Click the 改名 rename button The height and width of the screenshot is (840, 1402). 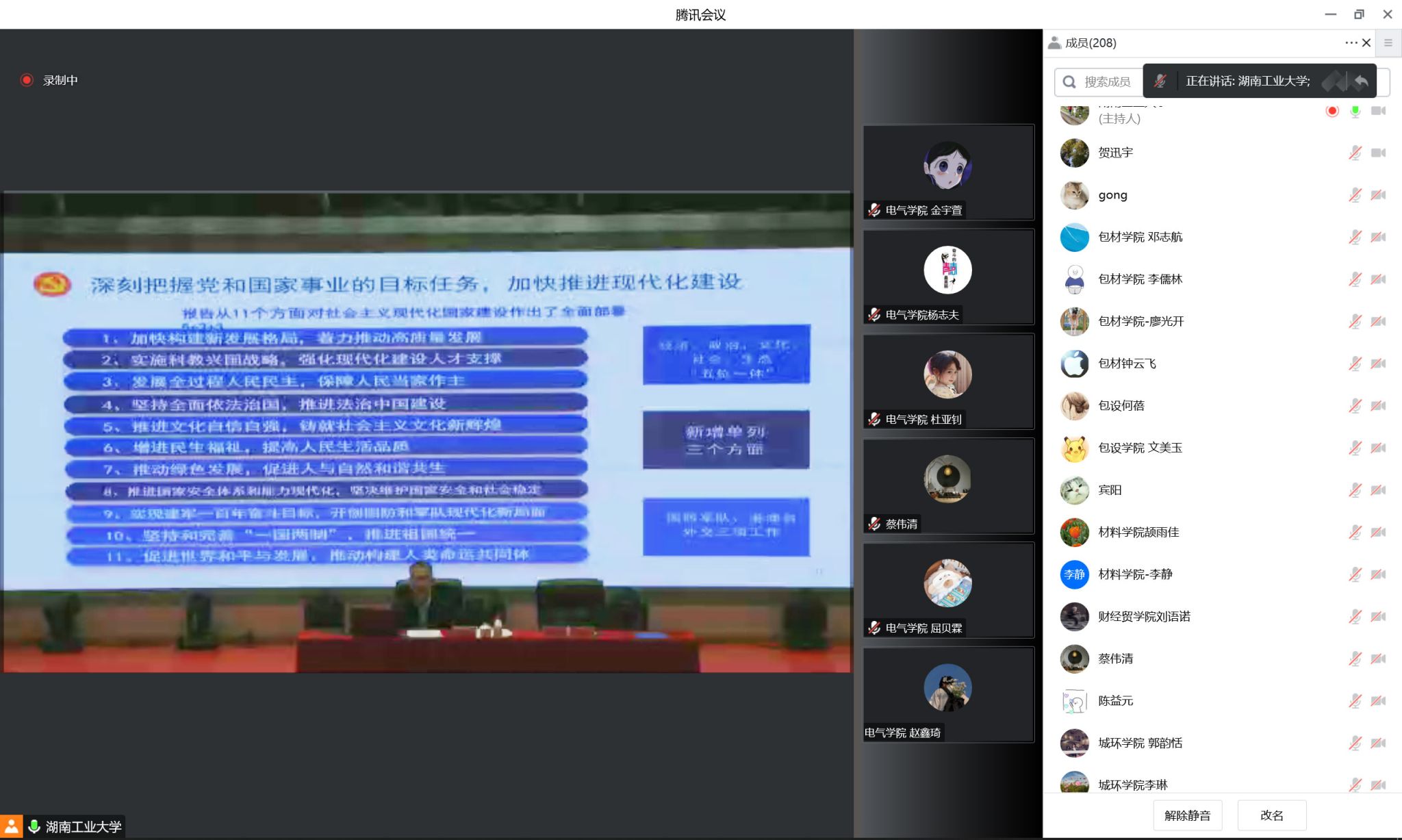click(x=1271, y=815)
